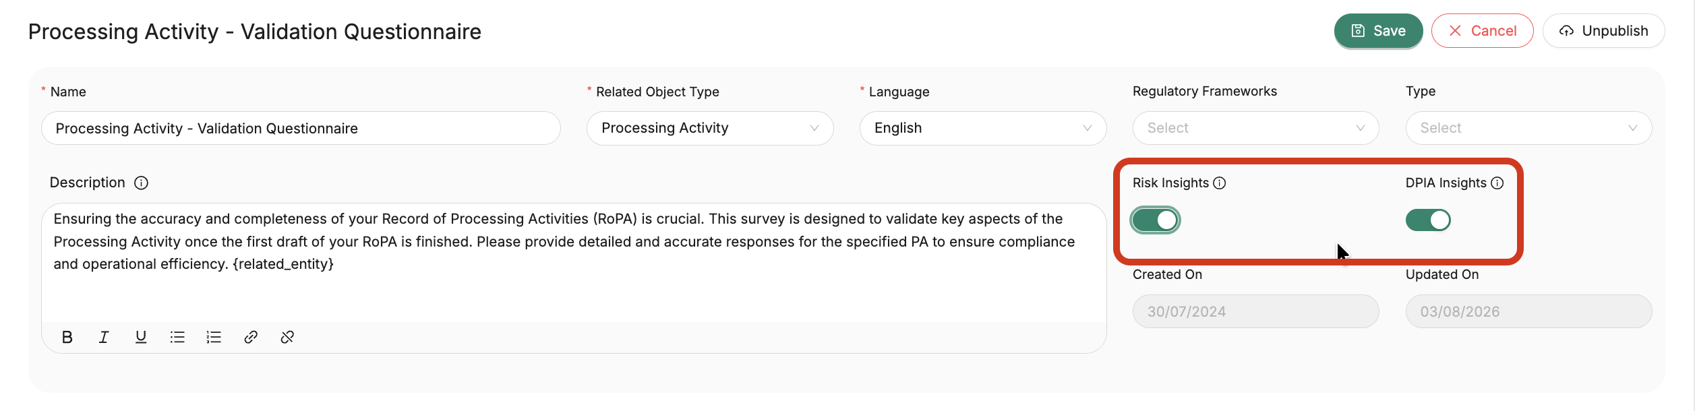This screenshot has width=1695, height=411.
Task: Insert a bulleted list
Action: (x=177, y=337)
